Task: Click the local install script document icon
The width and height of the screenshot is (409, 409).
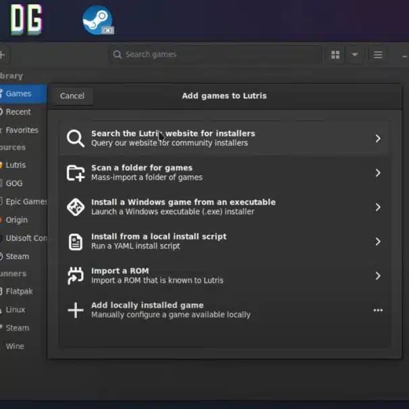Action: [76, 242]
